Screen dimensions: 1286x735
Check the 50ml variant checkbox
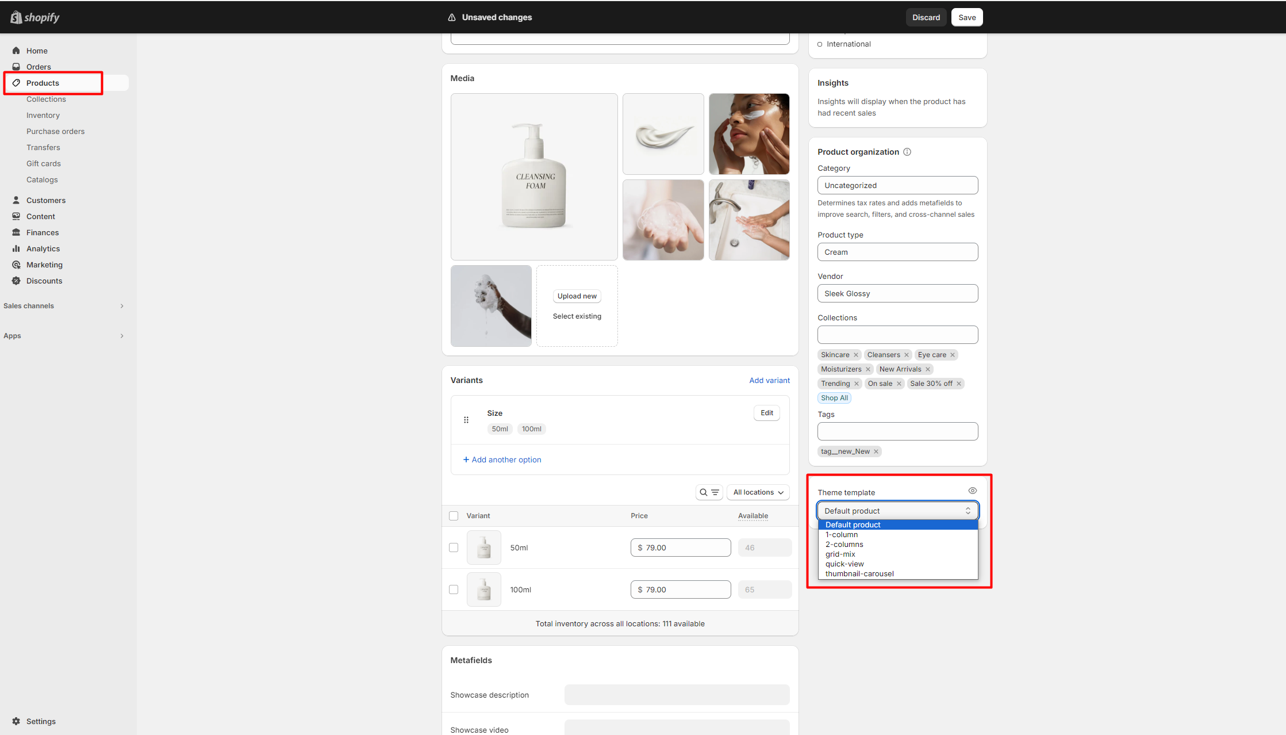(x=454, y=548)
